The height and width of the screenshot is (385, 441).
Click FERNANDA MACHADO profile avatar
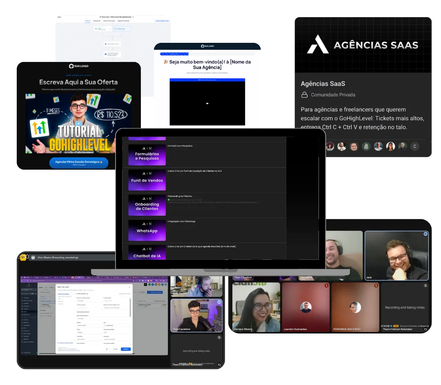pos(355,307)
